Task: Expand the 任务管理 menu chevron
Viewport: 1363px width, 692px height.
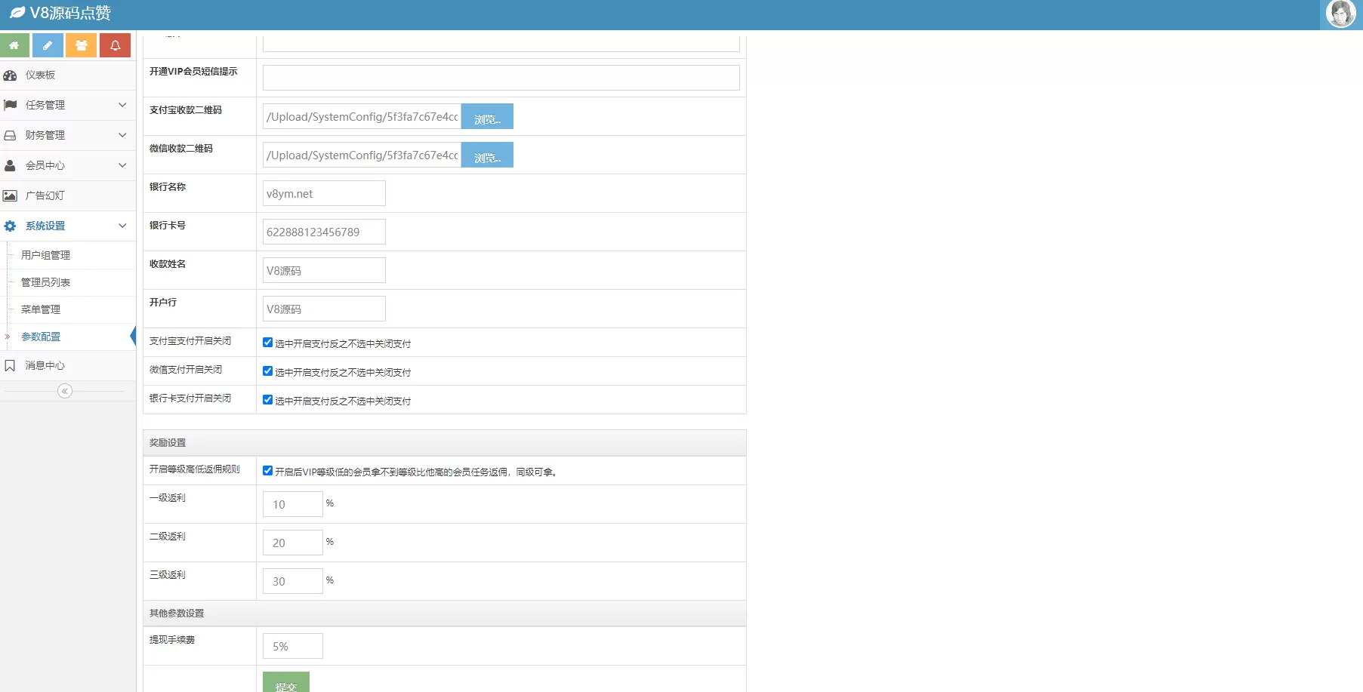Action: [x=122, y=105]
